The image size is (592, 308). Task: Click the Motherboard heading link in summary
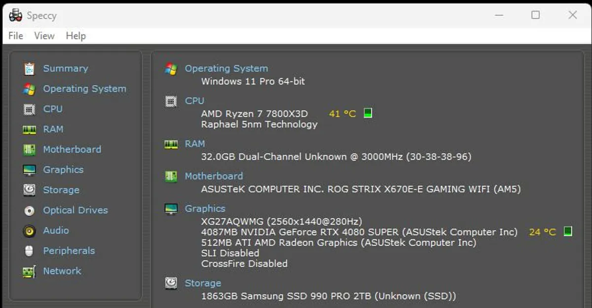tap(214, 176)
